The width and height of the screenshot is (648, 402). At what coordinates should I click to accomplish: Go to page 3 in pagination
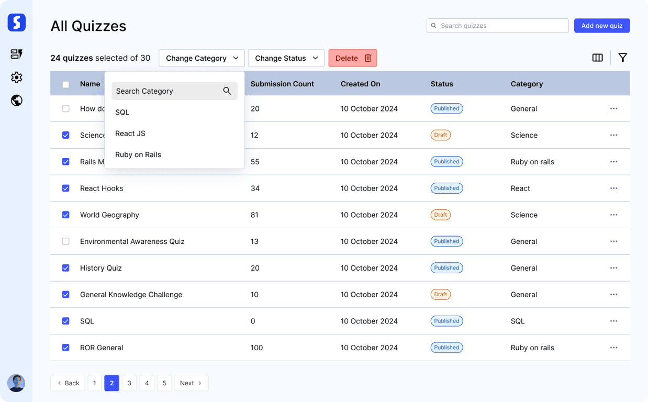click(x=129, y=383)
